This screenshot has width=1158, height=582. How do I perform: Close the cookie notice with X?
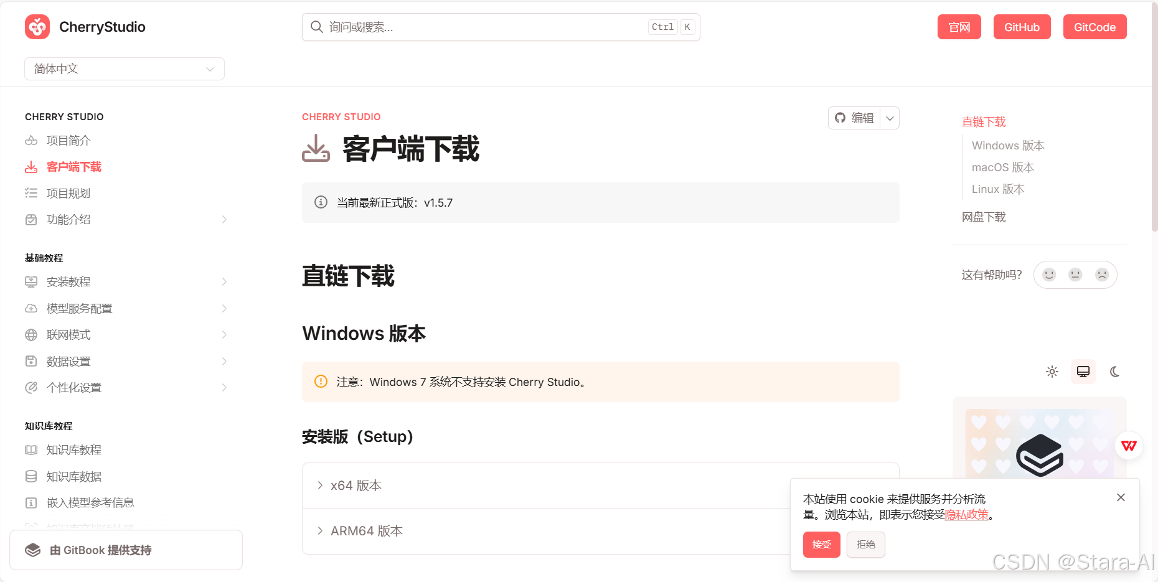(x=1121, y=497)
